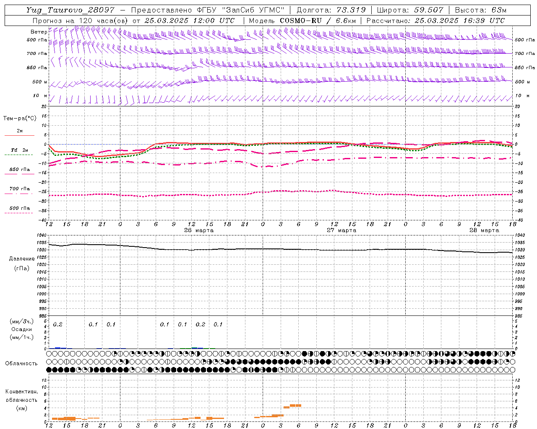The width and height of the screenshot is (537, 429).
Task: Click the (мм/1ч.) precipitation unit label
Action: pyautogui.click(x=22, y=337)
